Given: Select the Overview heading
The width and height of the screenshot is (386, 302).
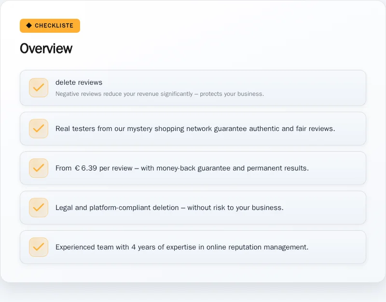Looking at the screenshot, I should [46, 49].
